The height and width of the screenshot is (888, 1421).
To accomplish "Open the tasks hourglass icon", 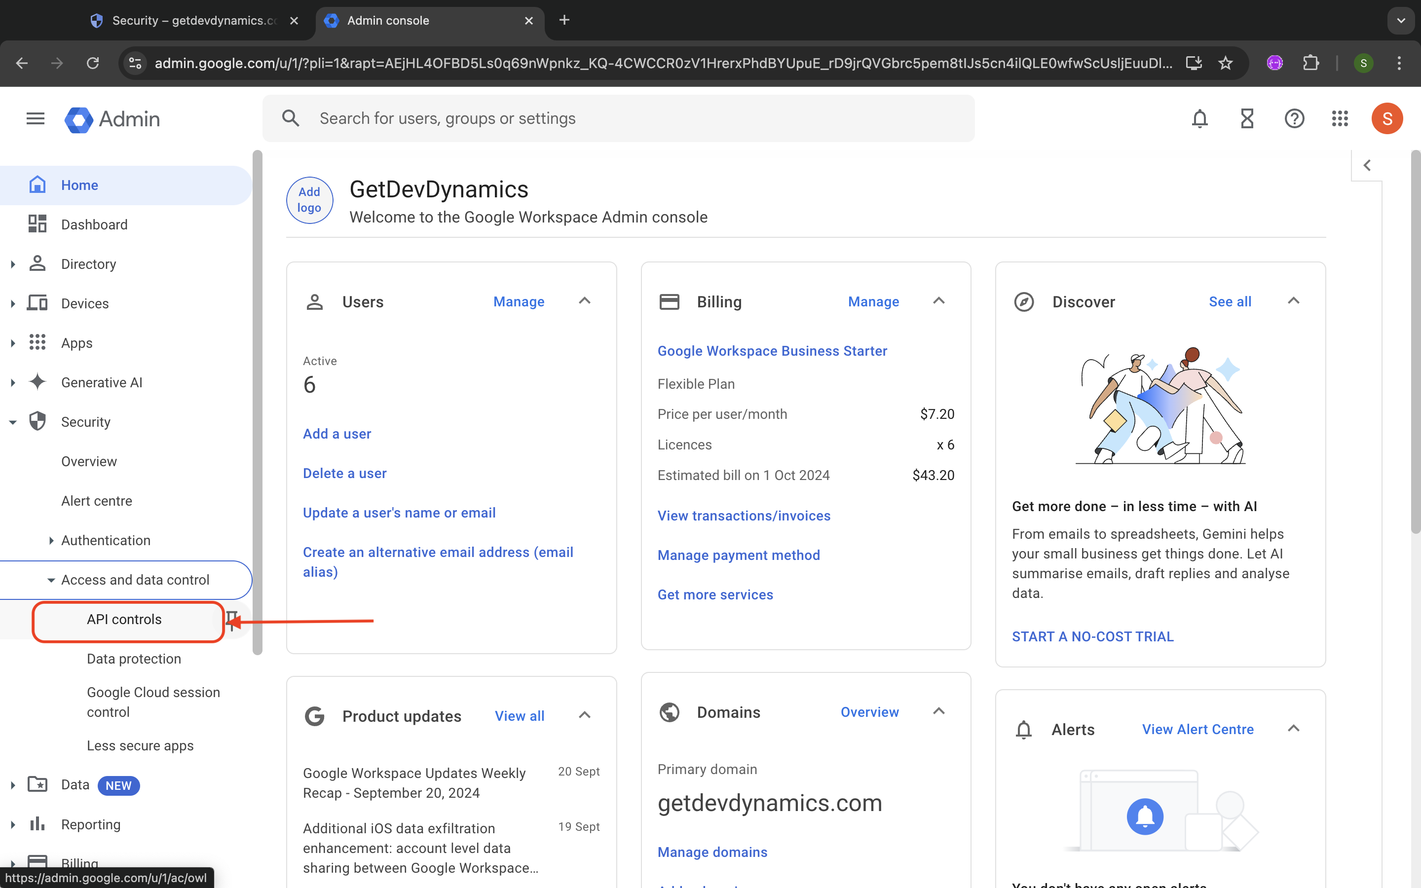I will pos(1247,118).
